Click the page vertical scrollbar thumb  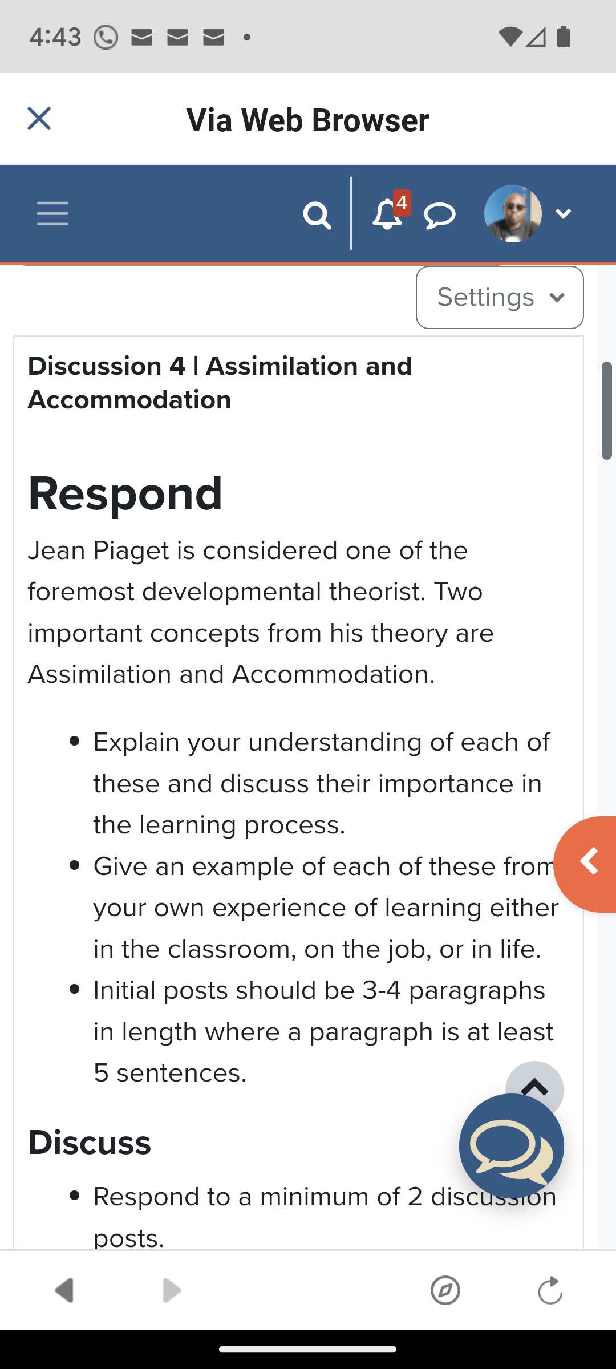coord(607,410)
